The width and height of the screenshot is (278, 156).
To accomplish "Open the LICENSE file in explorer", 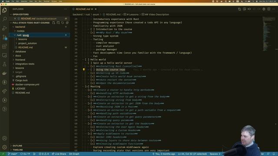I will click(20, 88).
